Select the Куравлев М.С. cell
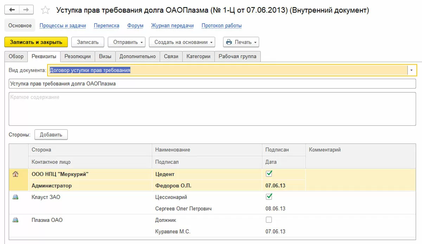The height and width of the screenshot is (244, 422). (x=207, y=232)
